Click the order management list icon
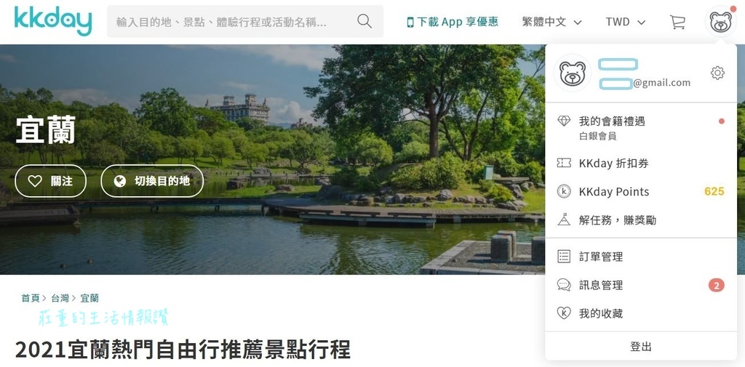 [x=564, y=257]
